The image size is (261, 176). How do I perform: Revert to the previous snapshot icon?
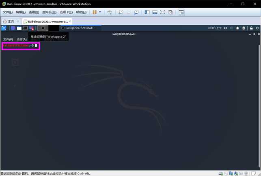point(129,12)
